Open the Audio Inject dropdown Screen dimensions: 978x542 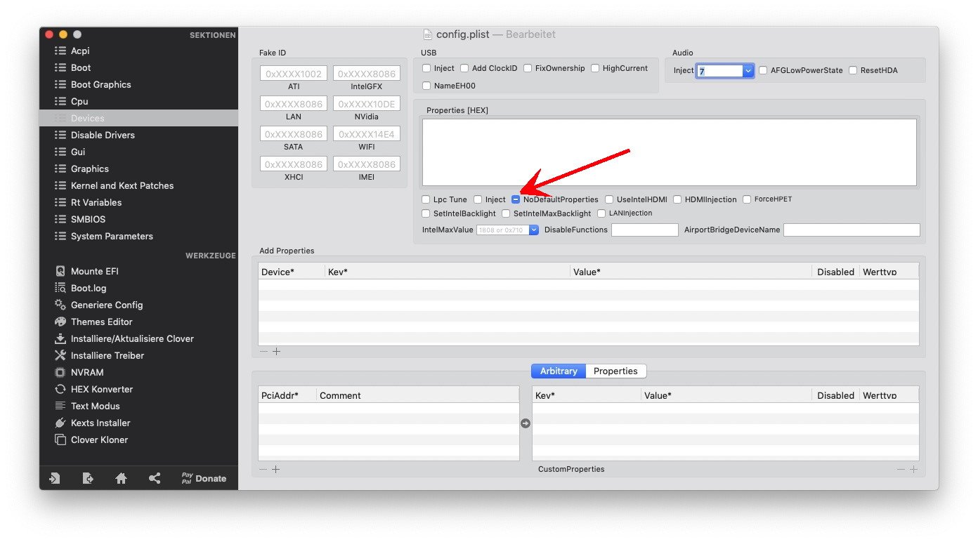point(748,71)
